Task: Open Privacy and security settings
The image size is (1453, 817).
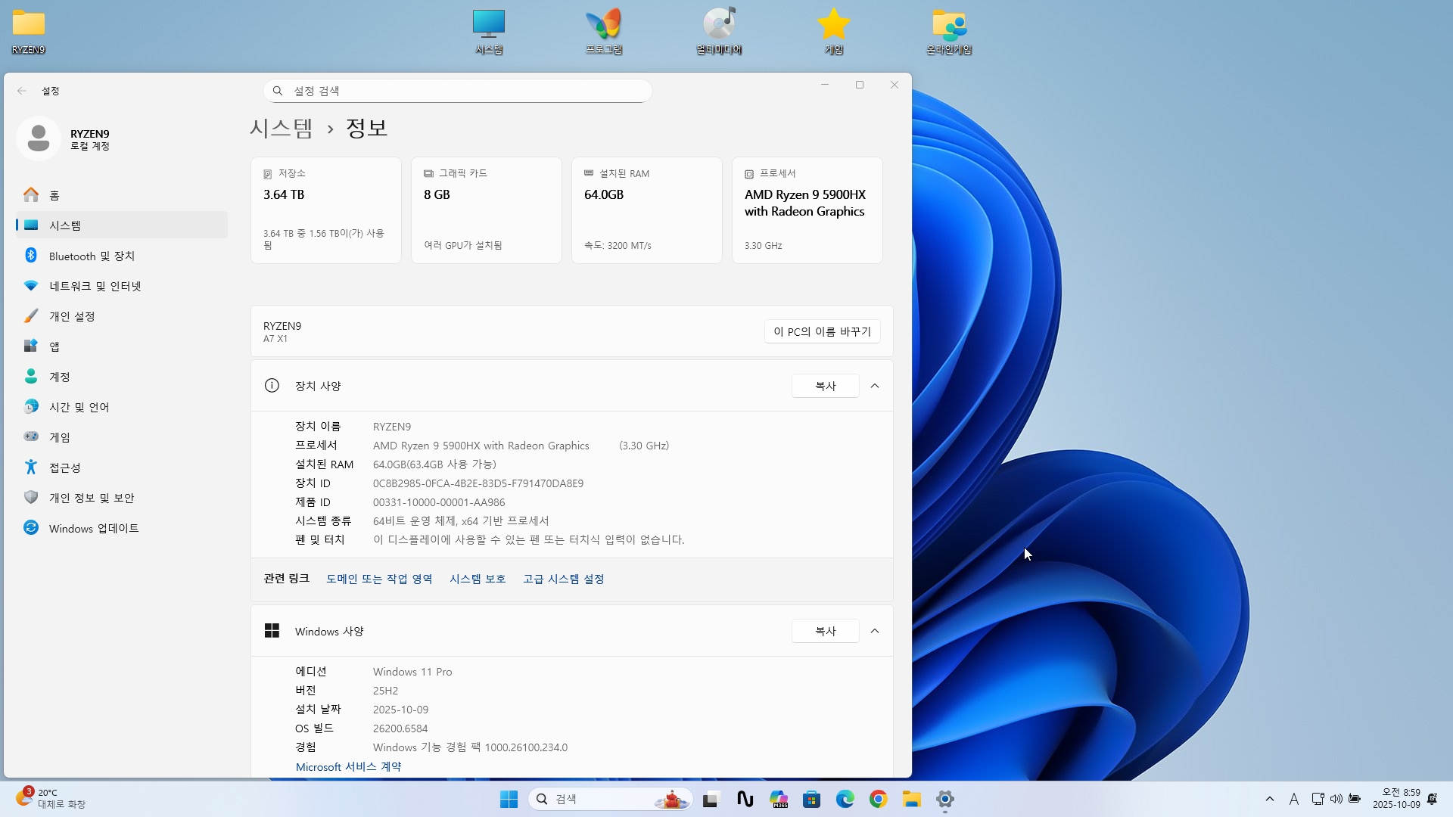Action: click(91, 498)
